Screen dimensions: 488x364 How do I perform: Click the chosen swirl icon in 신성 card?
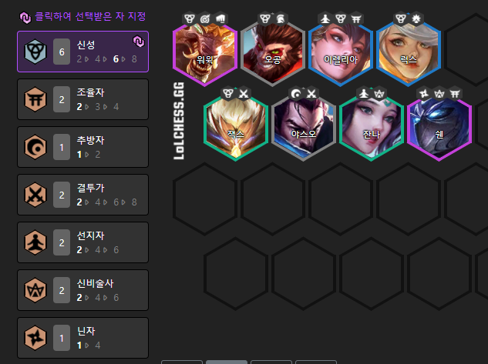[x=139, y=42]
